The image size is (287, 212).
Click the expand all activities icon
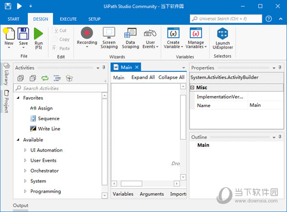tap(21, 78)
